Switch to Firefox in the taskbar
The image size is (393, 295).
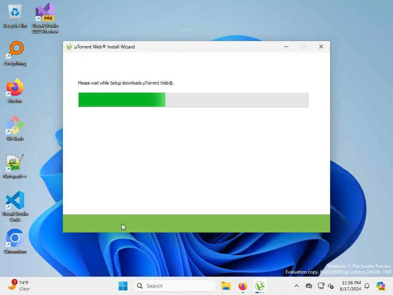[243, 286]
